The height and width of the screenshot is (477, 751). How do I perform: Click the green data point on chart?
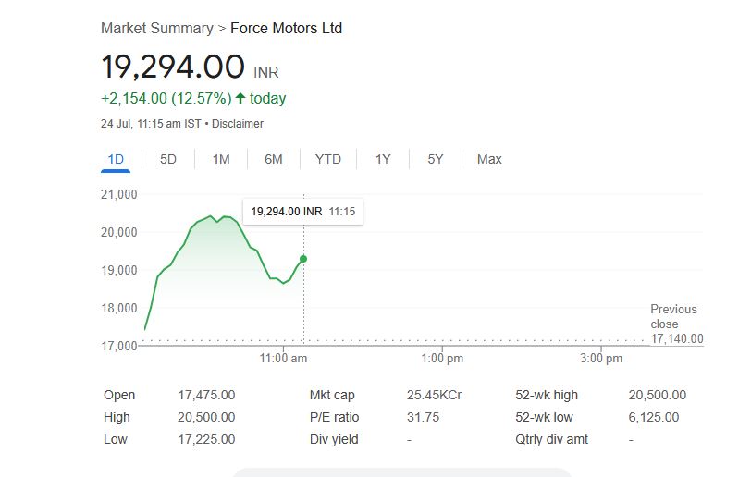click(x=304, y=259)
